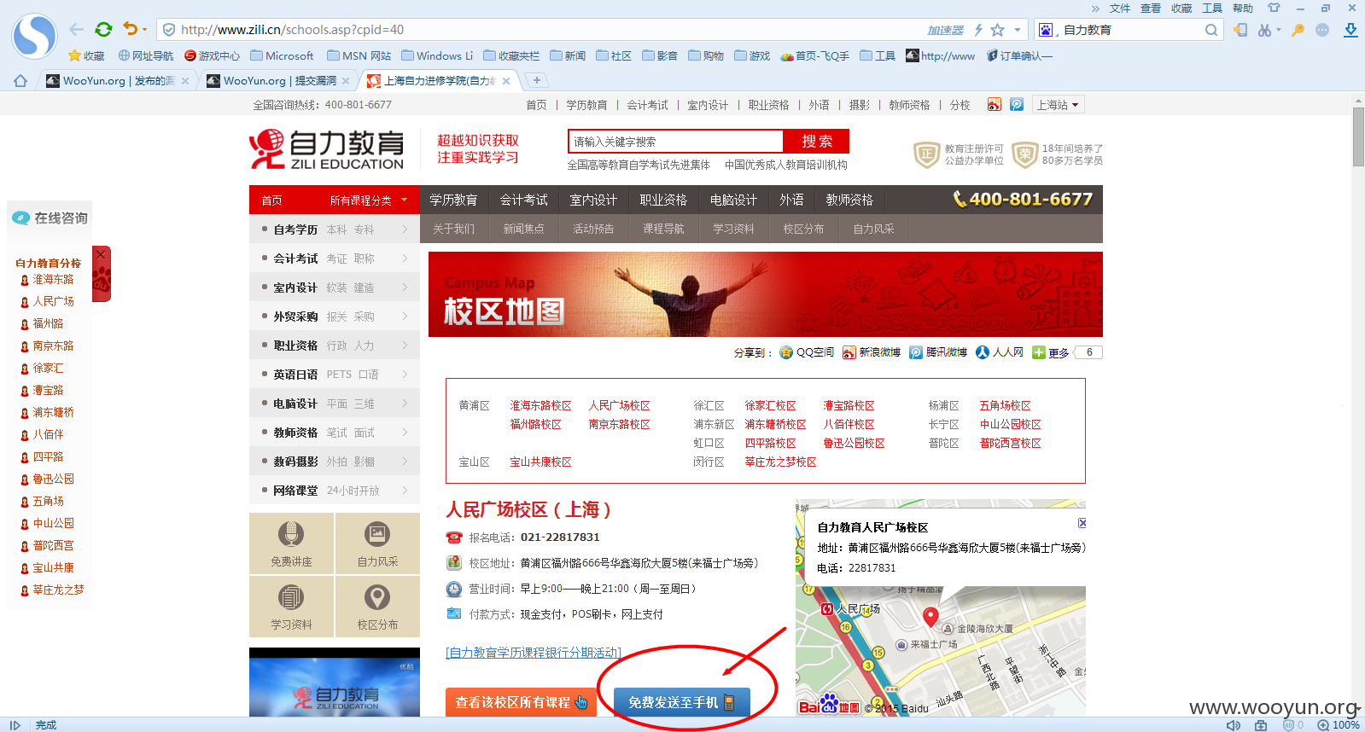1365x732 pixels.
Task: Expand 所有课程分类 dropdown
Action: pos(369,200)
